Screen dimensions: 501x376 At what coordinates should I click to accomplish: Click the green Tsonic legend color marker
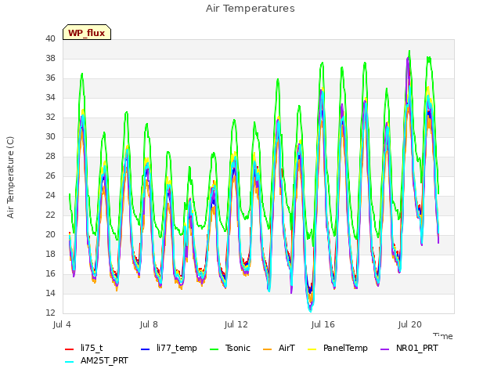[x=214, y=349]
